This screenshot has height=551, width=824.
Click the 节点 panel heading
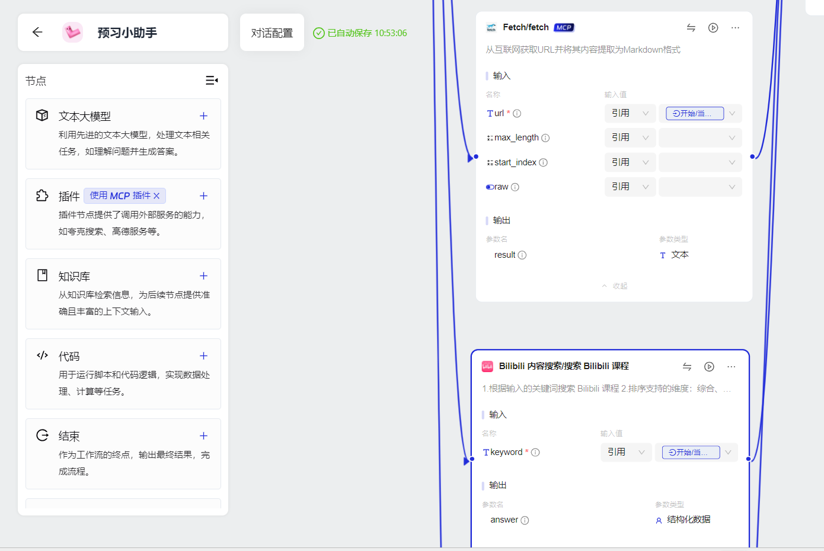36,81
